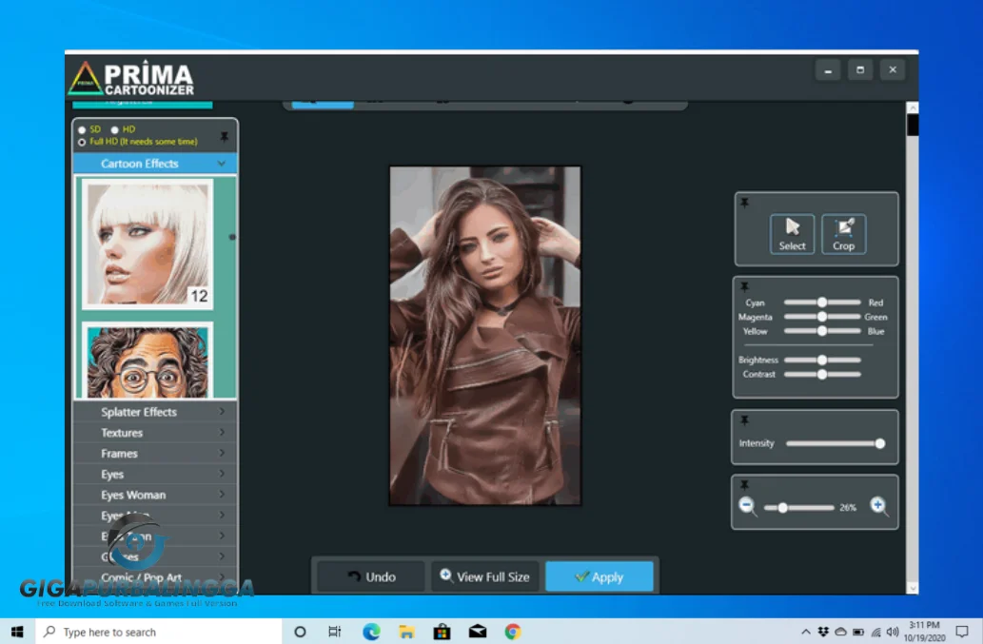Image resolution: width=983 pixels, height=644 pixels.
Task: Pin the effects panel open
Action: point(225,136)
